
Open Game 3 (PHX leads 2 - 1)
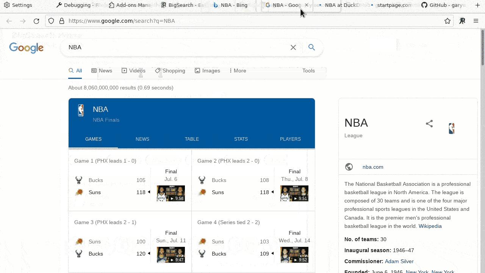click(105, 222)
